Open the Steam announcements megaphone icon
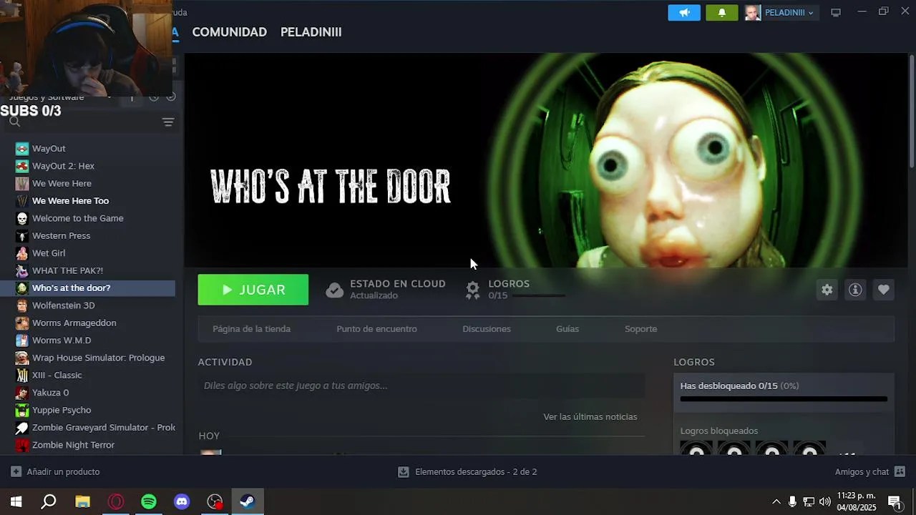Viewport: 916px width, 515px height. (684, 12)
